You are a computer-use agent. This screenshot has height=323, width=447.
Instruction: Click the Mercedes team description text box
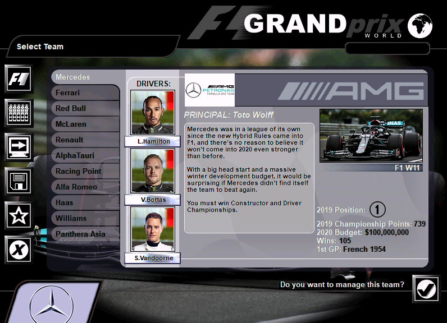pyautogui.click(x=249, y=178)
